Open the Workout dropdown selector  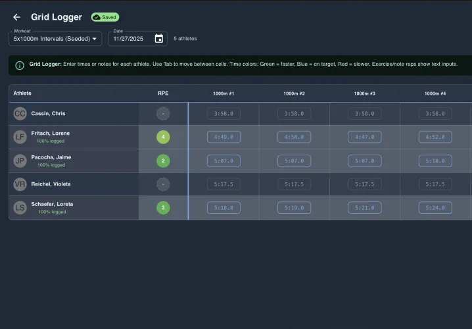(55, 39)
